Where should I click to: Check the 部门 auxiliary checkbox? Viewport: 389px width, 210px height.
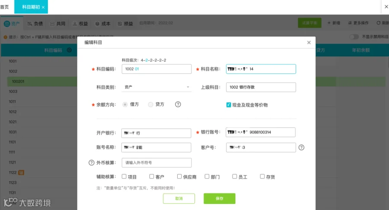207,177
